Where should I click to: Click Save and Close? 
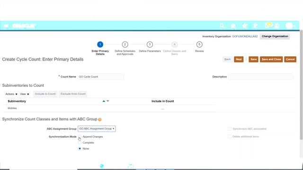271,59
